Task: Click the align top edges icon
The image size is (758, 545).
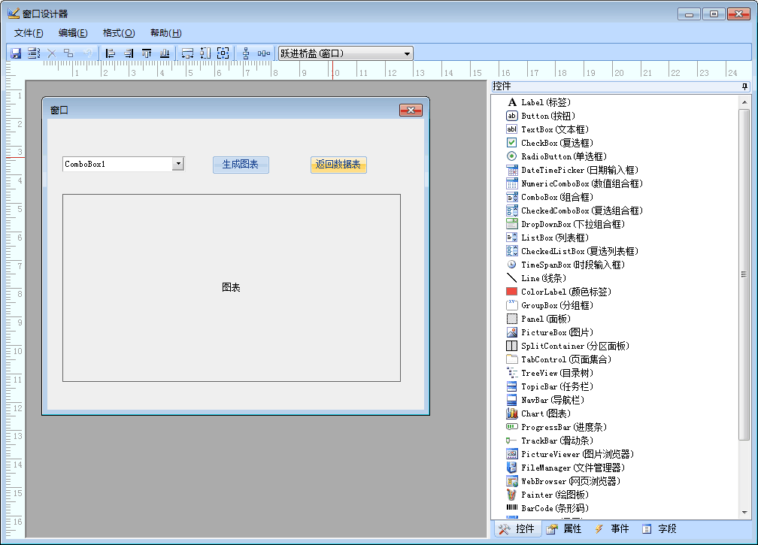Action: pyautogui.click(x=147, y=53)
